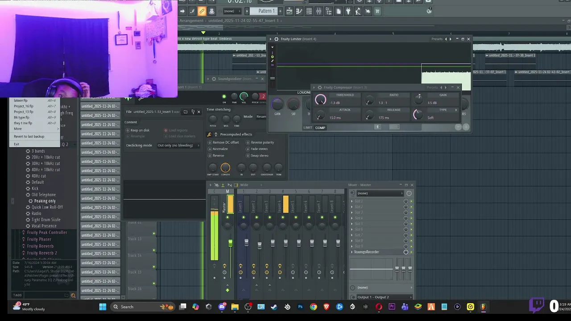Click the stamp tool icon in toolbar
The image size is (571, 321).
tap(212, 11)
